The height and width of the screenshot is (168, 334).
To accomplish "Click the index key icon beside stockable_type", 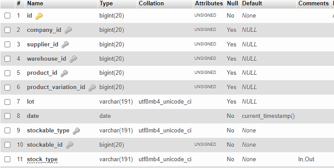I will pos(76,131).
